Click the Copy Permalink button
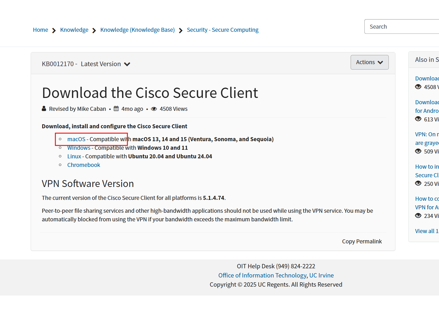The width and height of the screenshot is (439, 327). [x=362, y=241]
